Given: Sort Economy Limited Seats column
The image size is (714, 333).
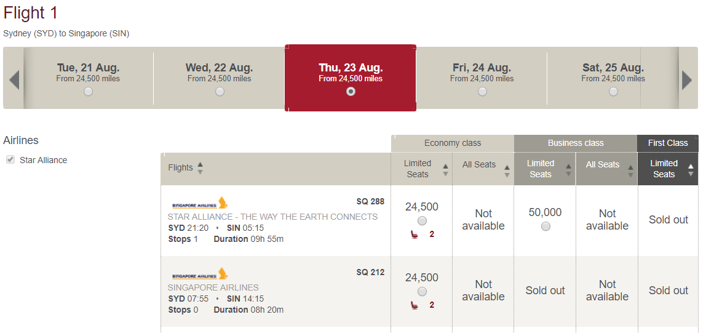Looking at the screenshot, I should click(x=445, y=170).
